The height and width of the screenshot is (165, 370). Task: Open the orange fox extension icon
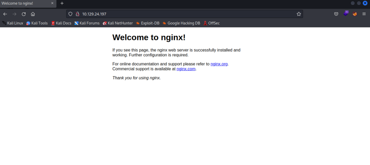pyautogui.click(x=355, y=14)
